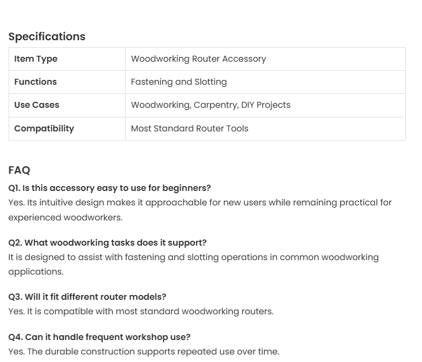Click the Most Standard Router Tools value
Screen dimensions: 422x362
pos(190,129)
